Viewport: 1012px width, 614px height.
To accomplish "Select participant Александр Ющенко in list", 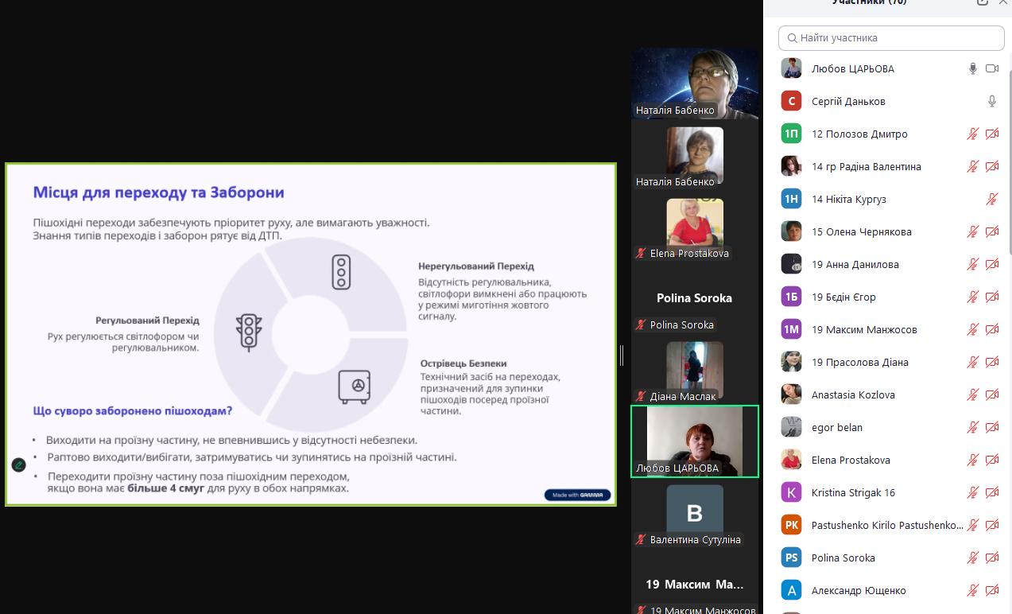I will pyautogui.click(x=847, y=591).
